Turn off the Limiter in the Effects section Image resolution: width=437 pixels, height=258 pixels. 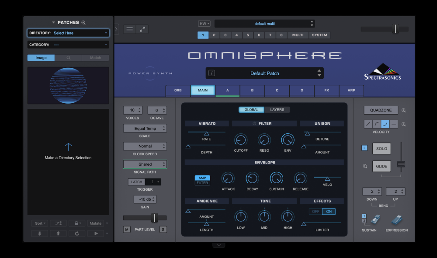tap(315, 211)
